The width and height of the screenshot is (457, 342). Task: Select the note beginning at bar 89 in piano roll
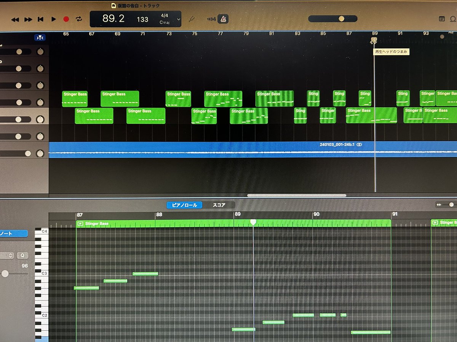243,329
